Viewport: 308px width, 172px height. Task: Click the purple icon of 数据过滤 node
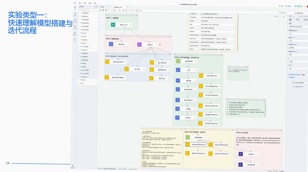click(139, 45)
